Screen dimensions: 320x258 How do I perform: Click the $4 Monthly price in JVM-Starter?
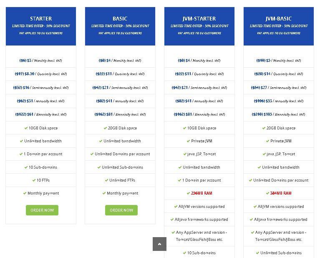[188, 61]
